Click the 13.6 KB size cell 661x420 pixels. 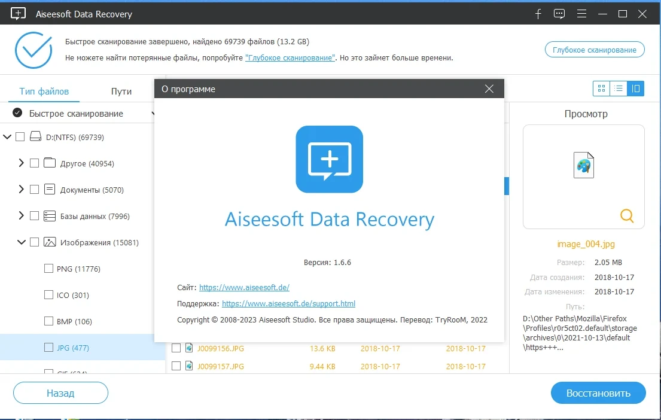pos(322,348)
